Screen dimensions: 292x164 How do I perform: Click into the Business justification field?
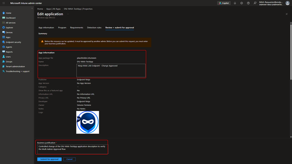73,149
